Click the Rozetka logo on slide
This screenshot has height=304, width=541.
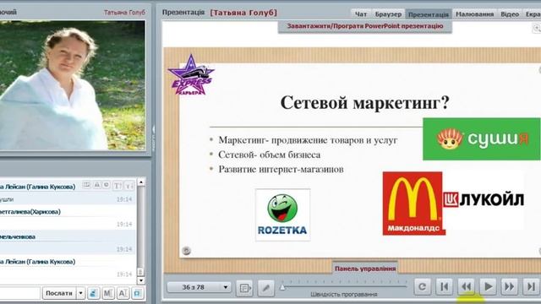coord(282,214)
